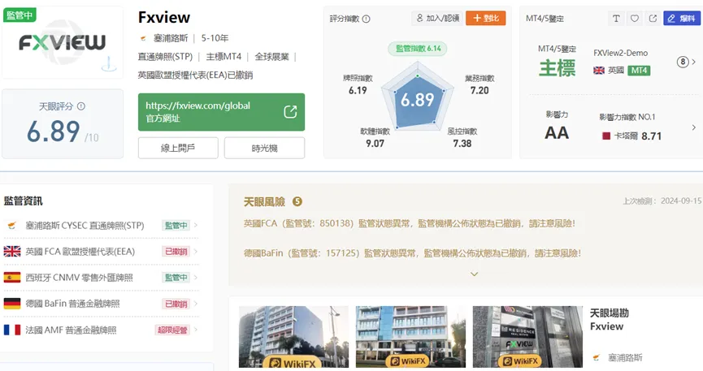Open external link icon on the green website button
The height and width of the screenshot is (371, 703).
click(290, 111)
